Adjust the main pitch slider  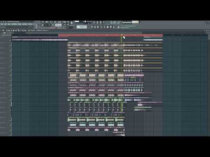(39, 25)
